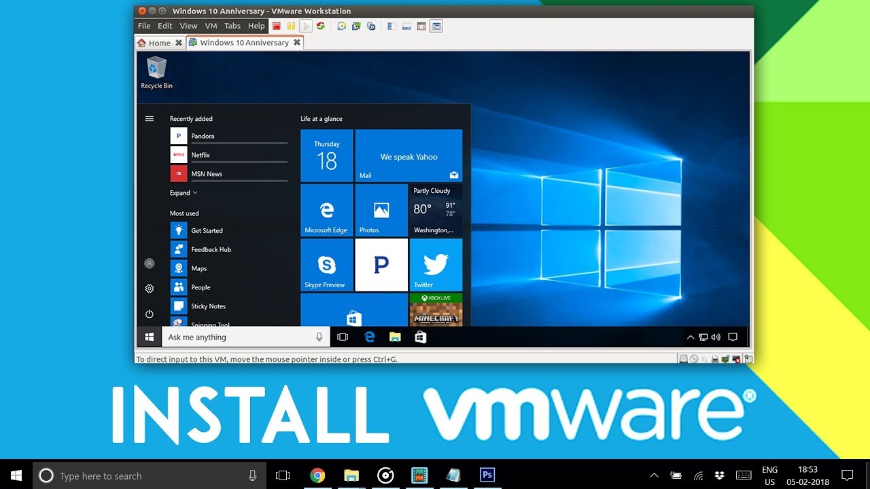Open the Twitter tile
The height and width of the screenshot is (489, 870).
[436, 265]
